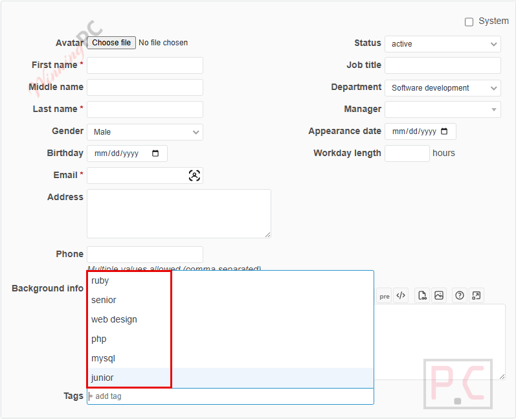Click the Birthday date field
This screenshot has width=516, height=419.
[x=127, y=153]
